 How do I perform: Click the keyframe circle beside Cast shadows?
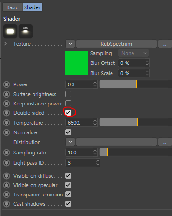(x=7, y=204)
